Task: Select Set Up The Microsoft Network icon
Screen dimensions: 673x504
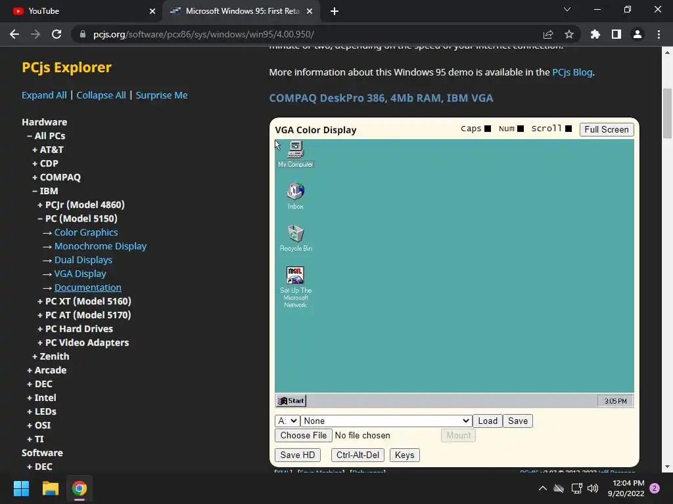Action: tap(295, 287)
